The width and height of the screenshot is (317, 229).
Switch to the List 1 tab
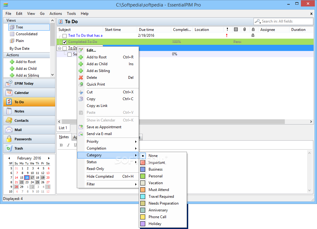point(63,128)
